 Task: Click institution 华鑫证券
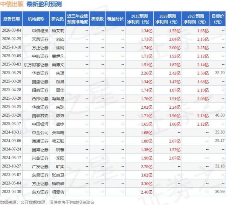pyautogui.click(x=40, y=107)
